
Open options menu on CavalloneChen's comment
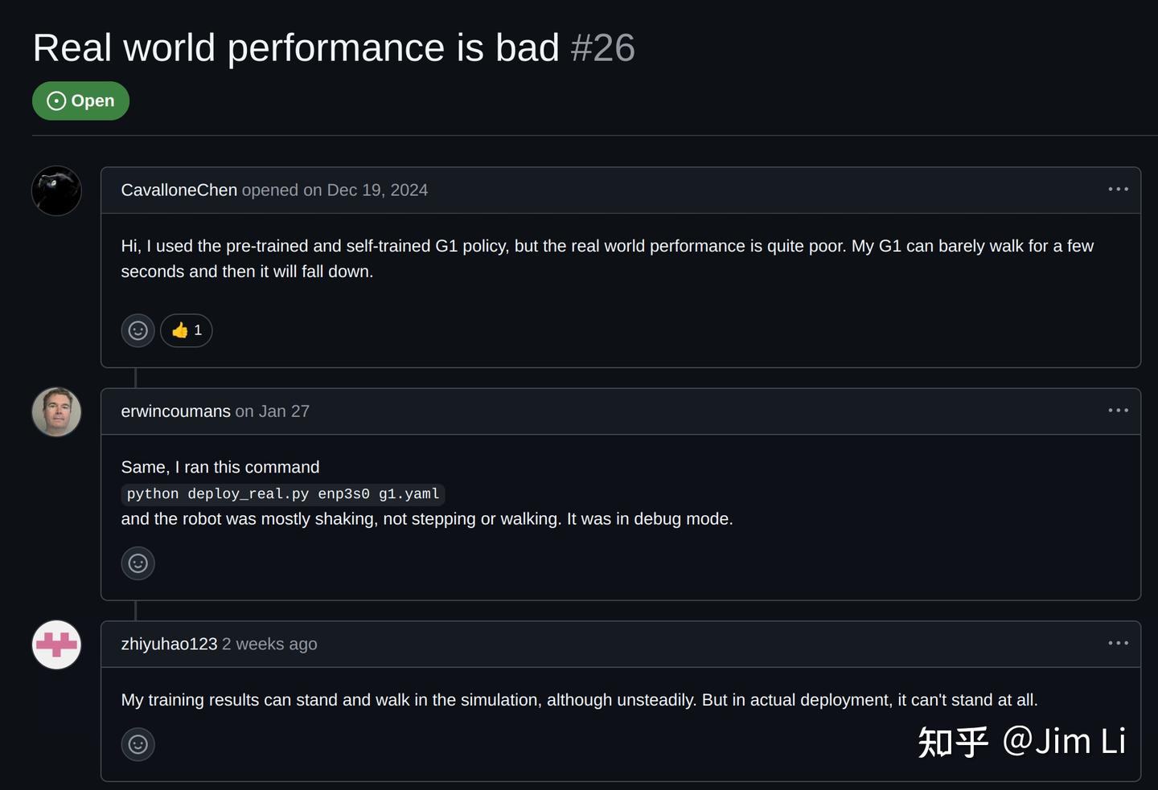pyautogui.click(x=1118, y=190)
